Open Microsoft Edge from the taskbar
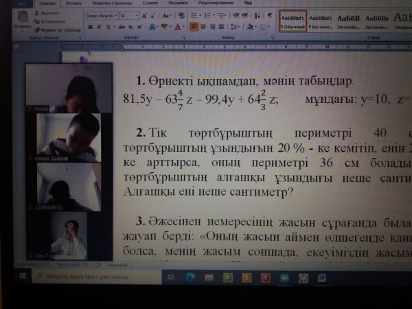 tap(190, 277)
